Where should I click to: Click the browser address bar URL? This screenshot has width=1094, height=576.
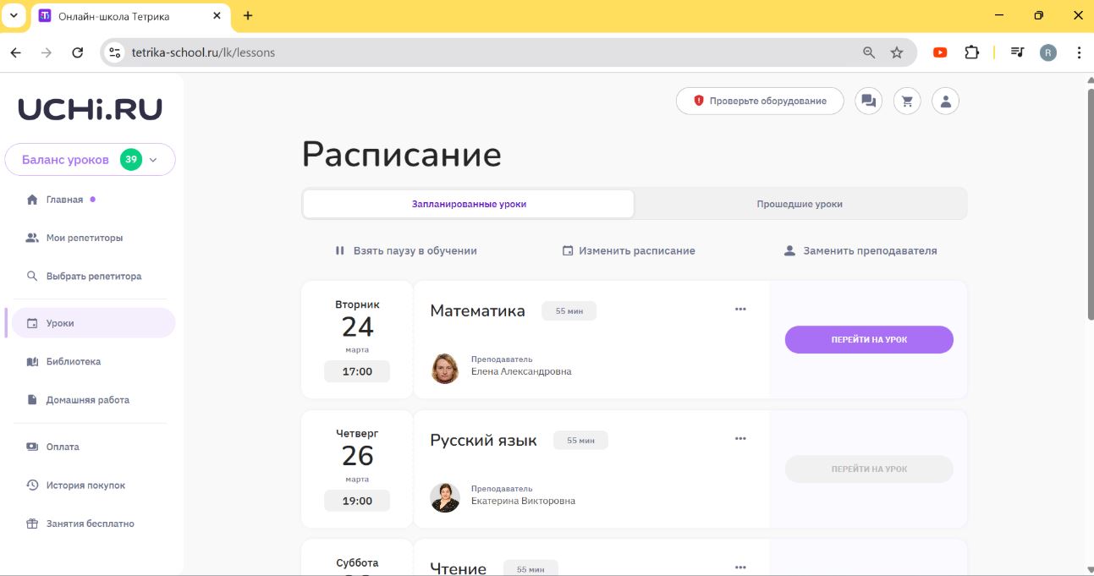203,52
